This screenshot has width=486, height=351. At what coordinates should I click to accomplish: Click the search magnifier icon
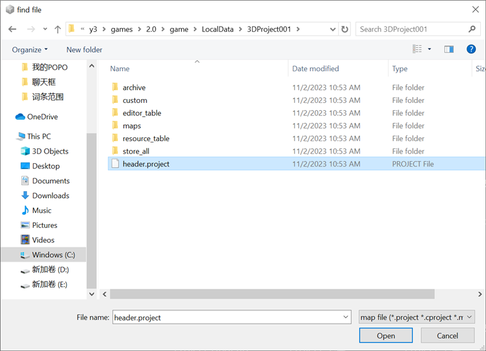coord(472,29)
